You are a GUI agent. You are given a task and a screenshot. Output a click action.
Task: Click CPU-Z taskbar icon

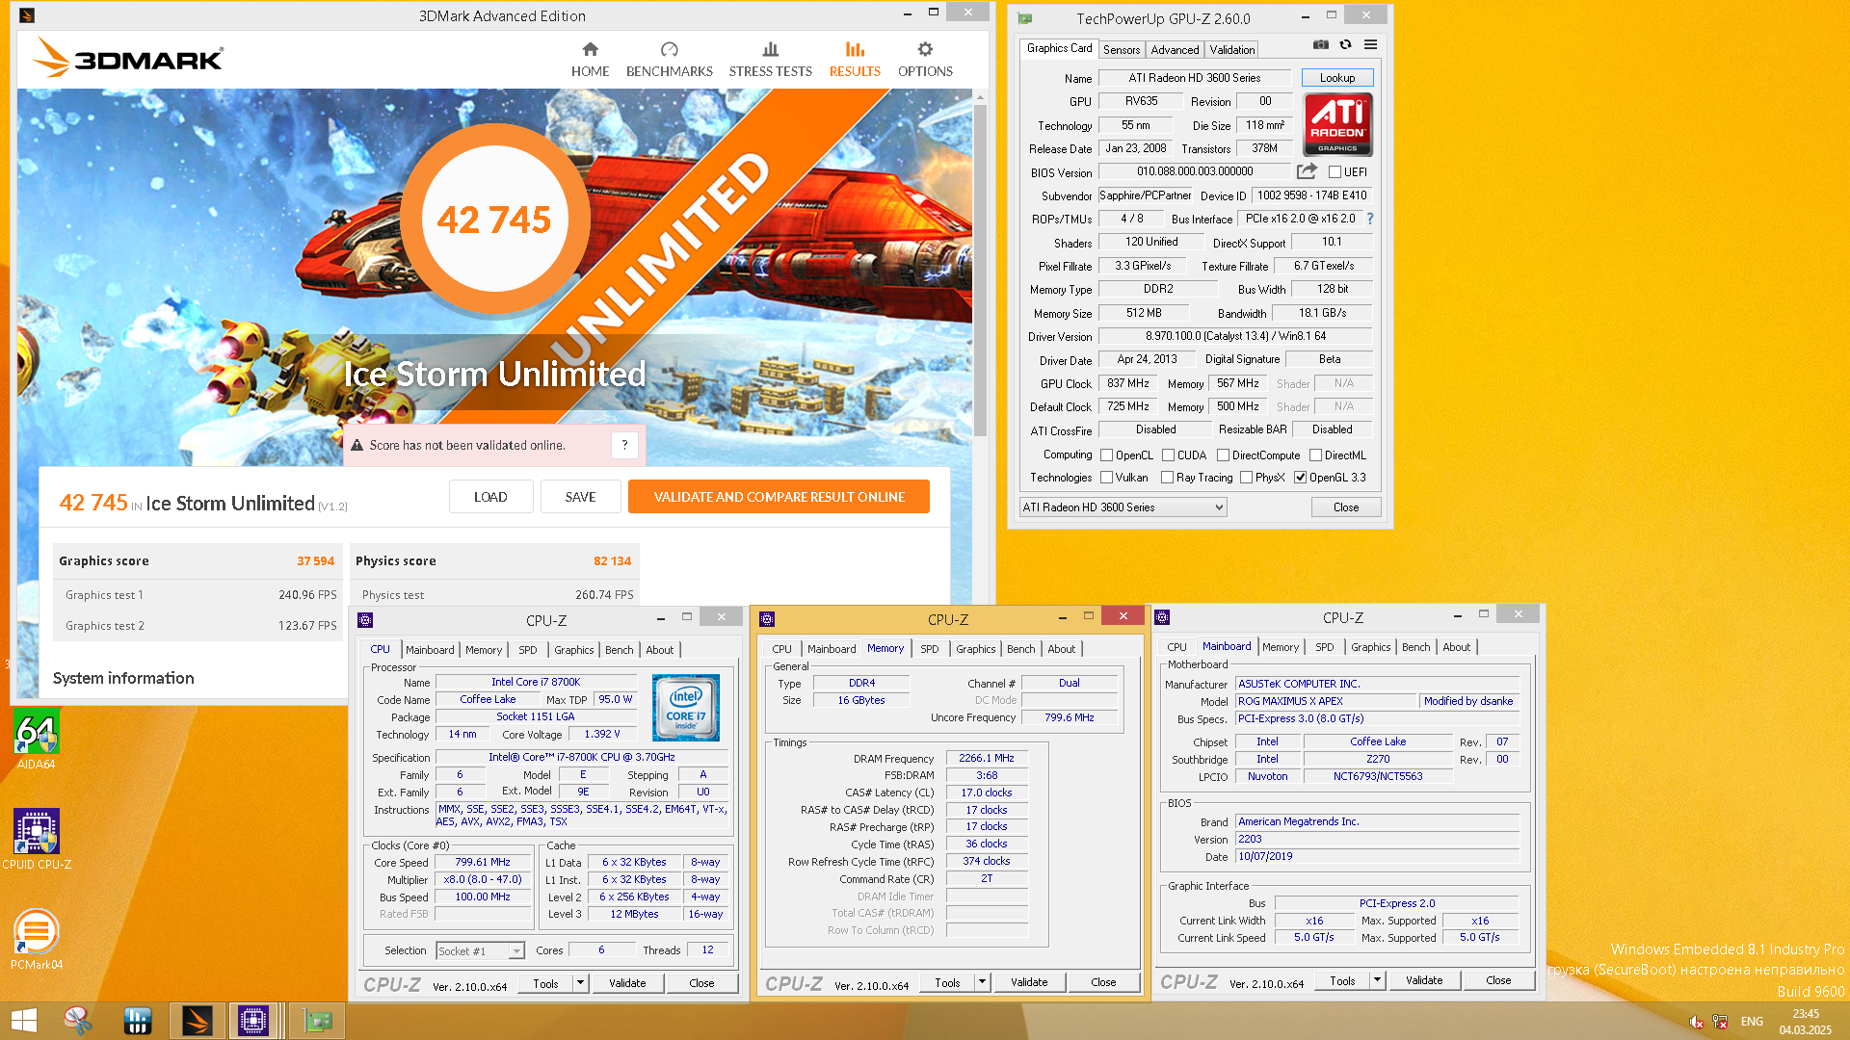pos(253,1021)
